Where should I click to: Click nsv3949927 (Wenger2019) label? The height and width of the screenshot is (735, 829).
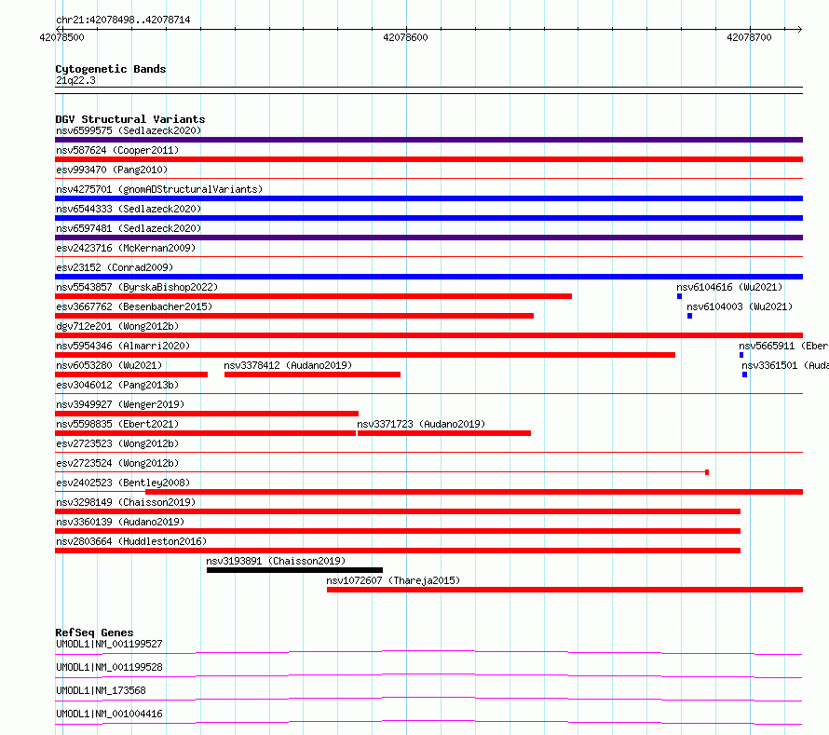(x=120, y=404)
